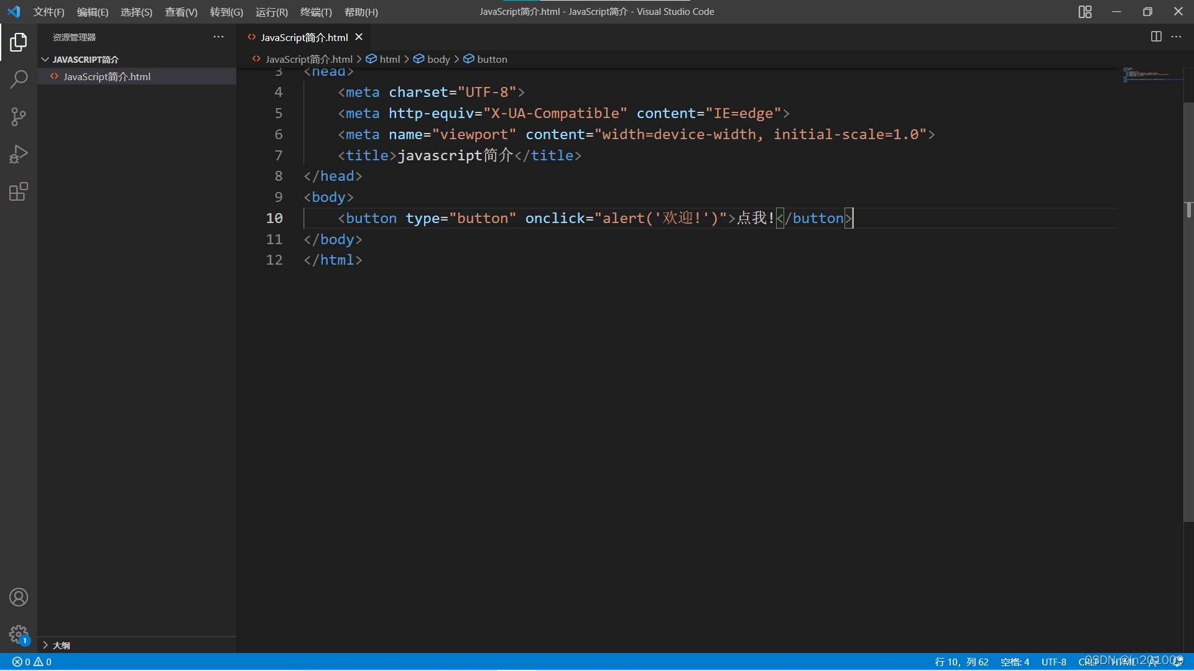The height and width of the screenshot is (671, 1194).
Task: Click line number 10 in gutter
Action: [274, 218]
